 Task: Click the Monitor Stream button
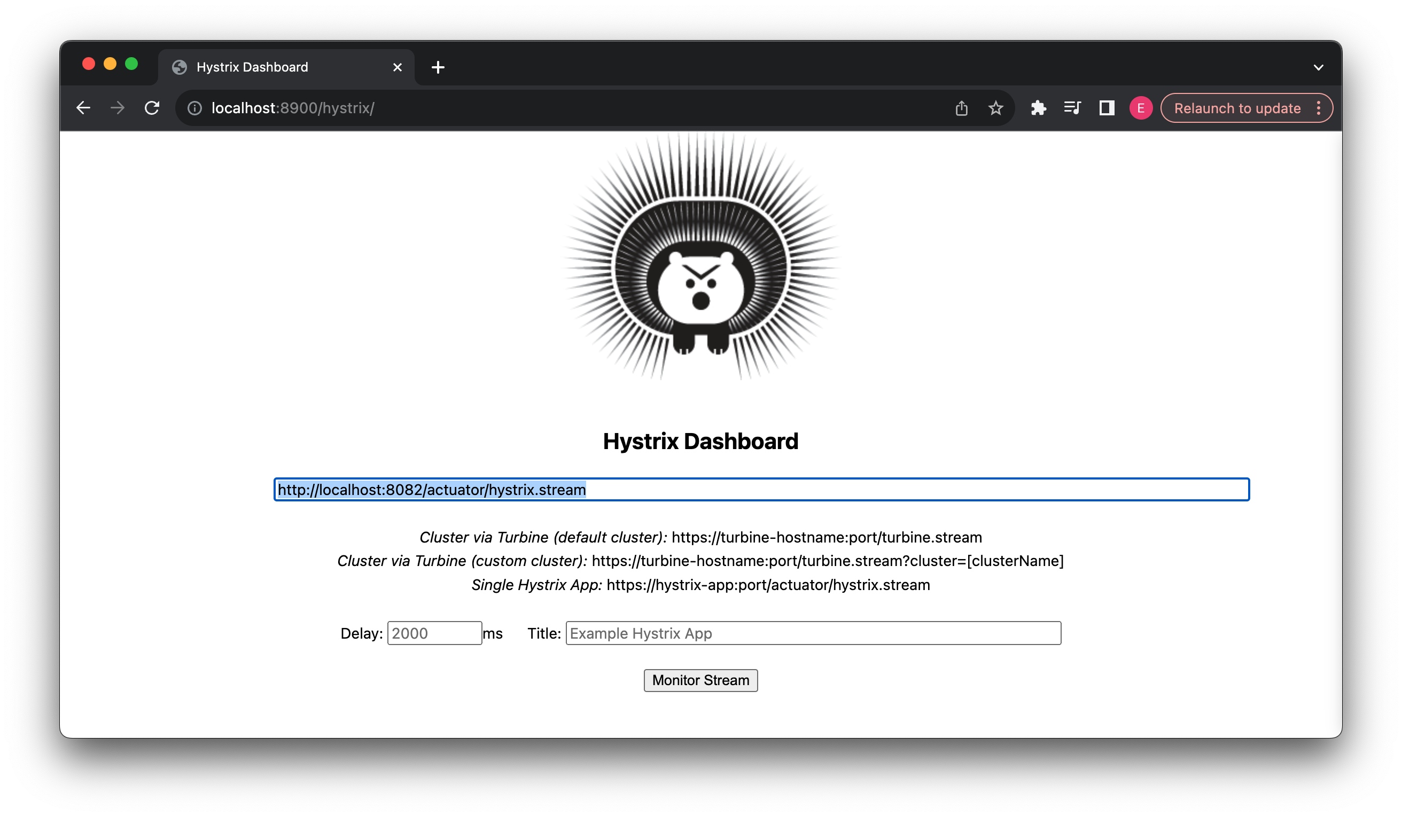pos(700,680)
